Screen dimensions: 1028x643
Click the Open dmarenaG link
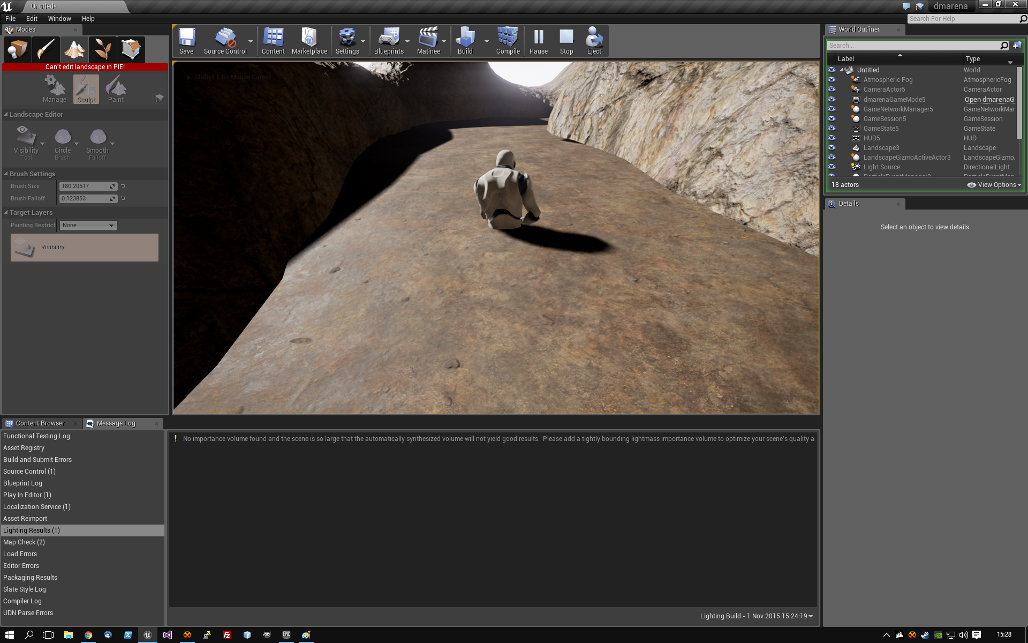coord(989,100)
